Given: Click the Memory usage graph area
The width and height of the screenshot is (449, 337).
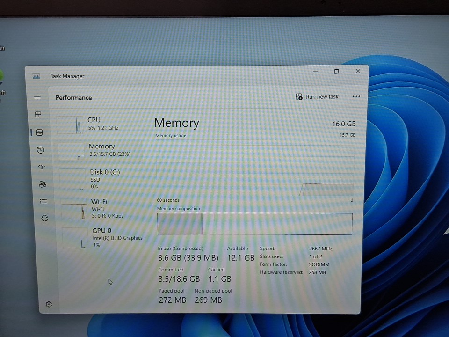Looking at the screenshot, I should [254, 168].
